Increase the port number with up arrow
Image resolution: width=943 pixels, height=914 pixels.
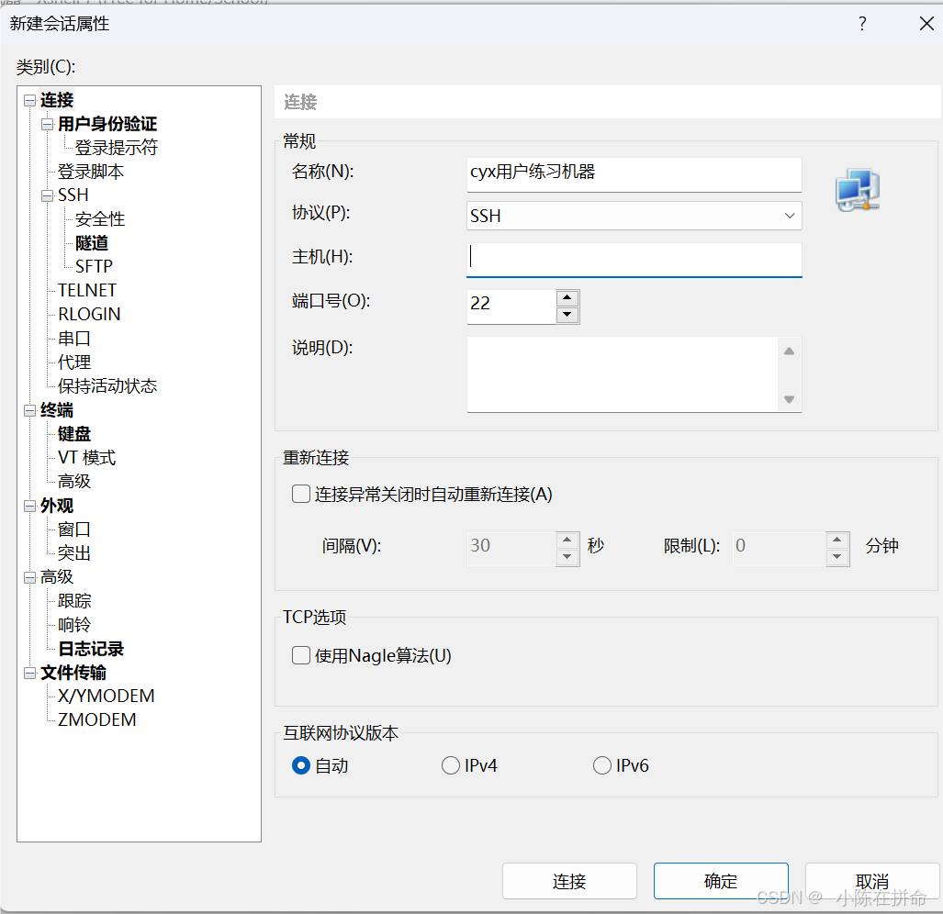pyautogui.click(x=567, y=298)
